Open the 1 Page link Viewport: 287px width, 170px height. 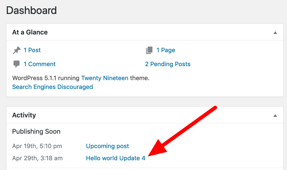tap(166, 50)
